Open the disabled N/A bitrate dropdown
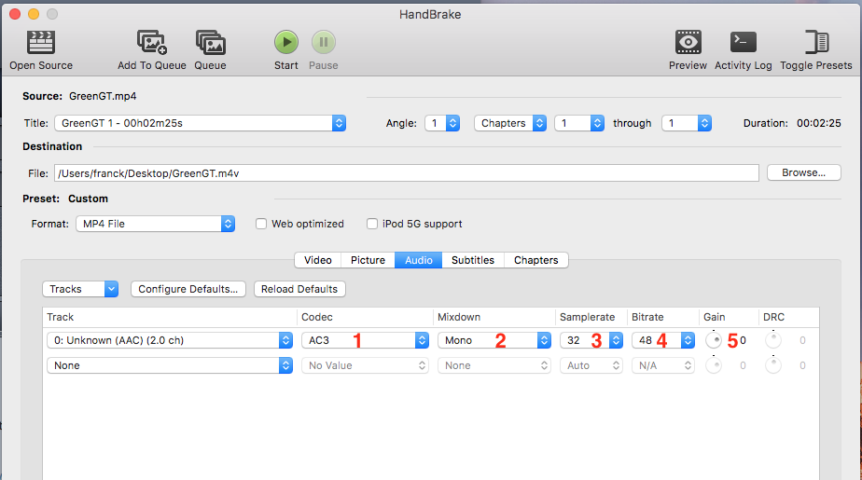Screen dimensions: 862x480 coord(663,365)
